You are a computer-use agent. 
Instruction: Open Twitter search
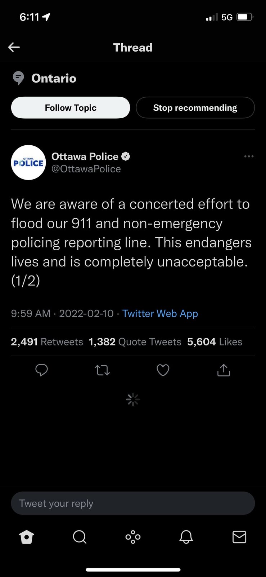80,537
